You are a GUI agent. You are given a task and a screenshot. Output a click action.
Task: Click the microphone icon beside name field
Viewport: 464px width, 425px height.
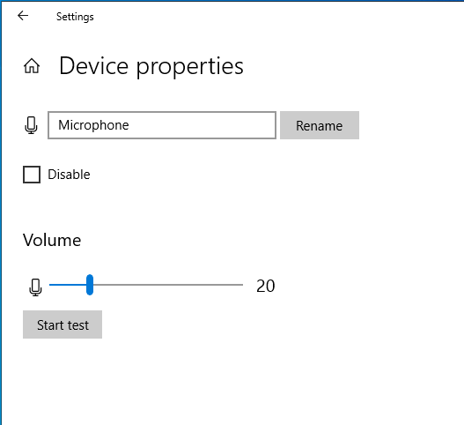click(x=31, y=125)
